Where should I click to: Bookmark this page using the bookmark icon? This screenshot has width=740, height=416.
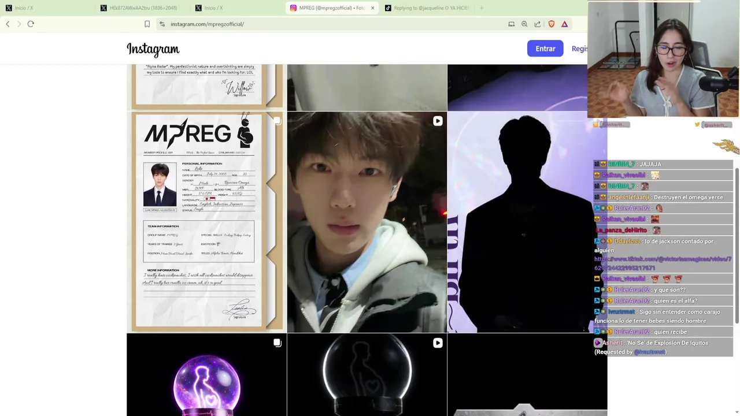click(x=147, y=24)
